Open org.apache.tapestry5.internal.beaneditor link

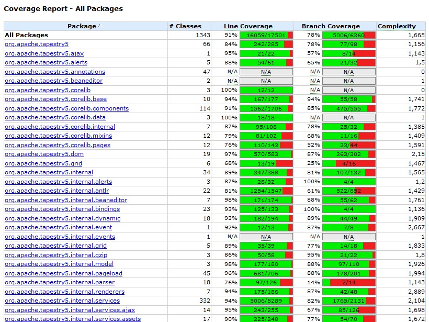66,200
